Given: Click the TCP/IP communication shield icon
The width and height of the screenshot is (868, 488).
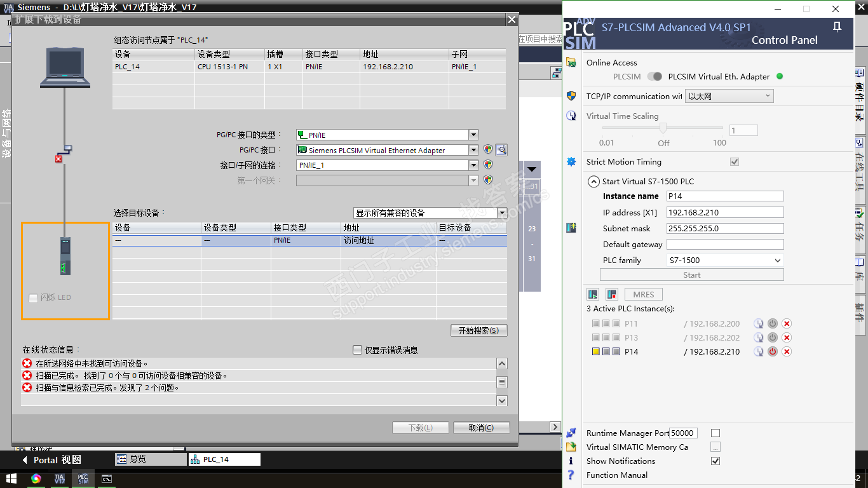Looking at the screenshot, I should click(x=571, y=96).
